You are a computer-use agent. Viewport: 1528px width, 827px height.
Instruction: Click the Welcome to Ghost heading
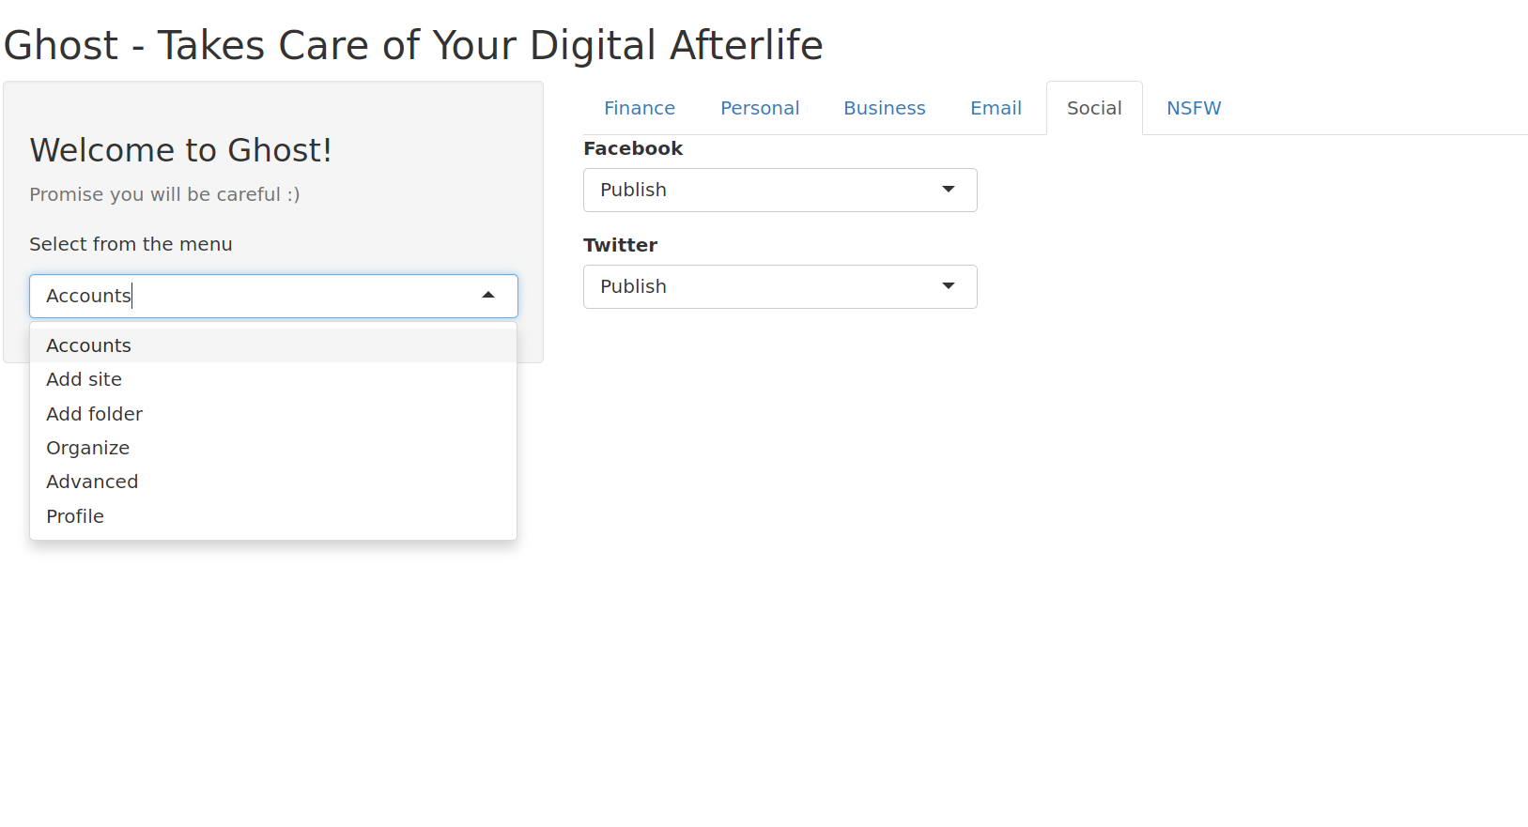(180, 150)
